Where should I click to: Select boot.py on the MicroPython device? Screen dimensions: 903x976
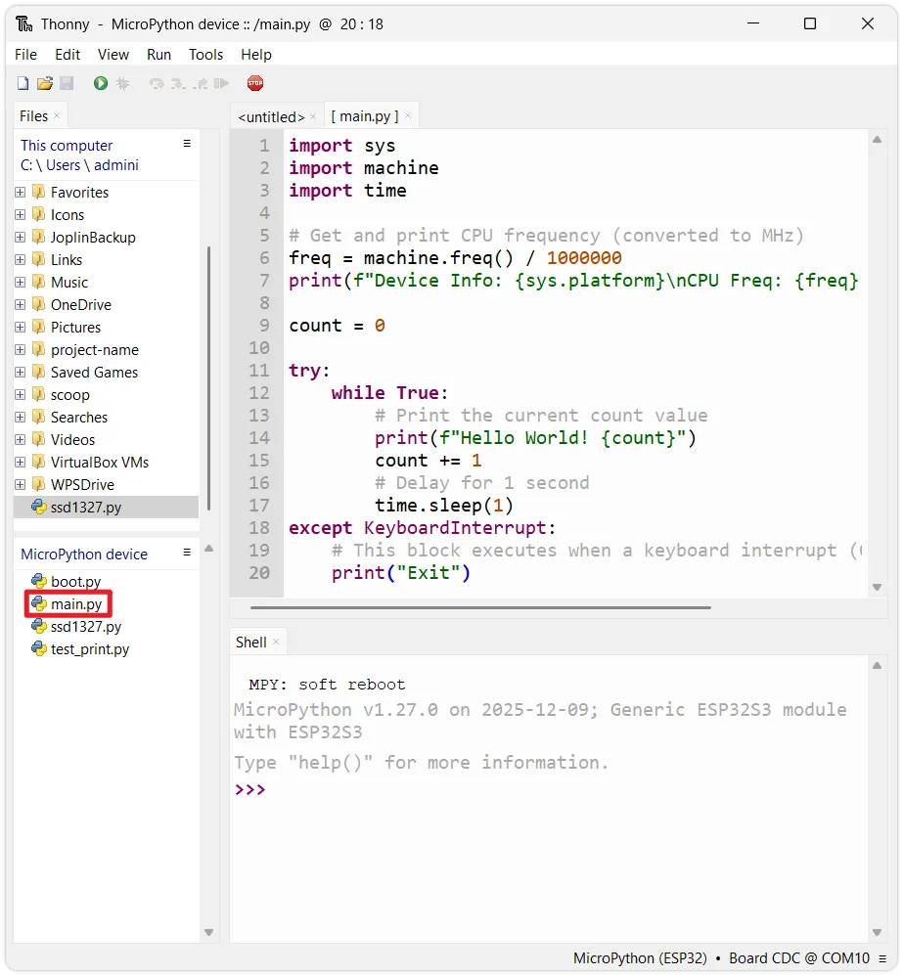point(75,582)
